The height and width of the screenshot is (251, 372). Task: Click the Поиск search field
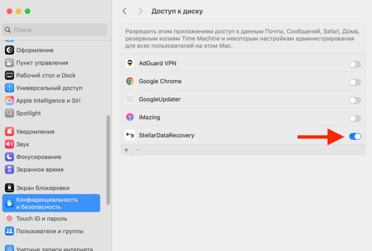(x=55, y=30)
